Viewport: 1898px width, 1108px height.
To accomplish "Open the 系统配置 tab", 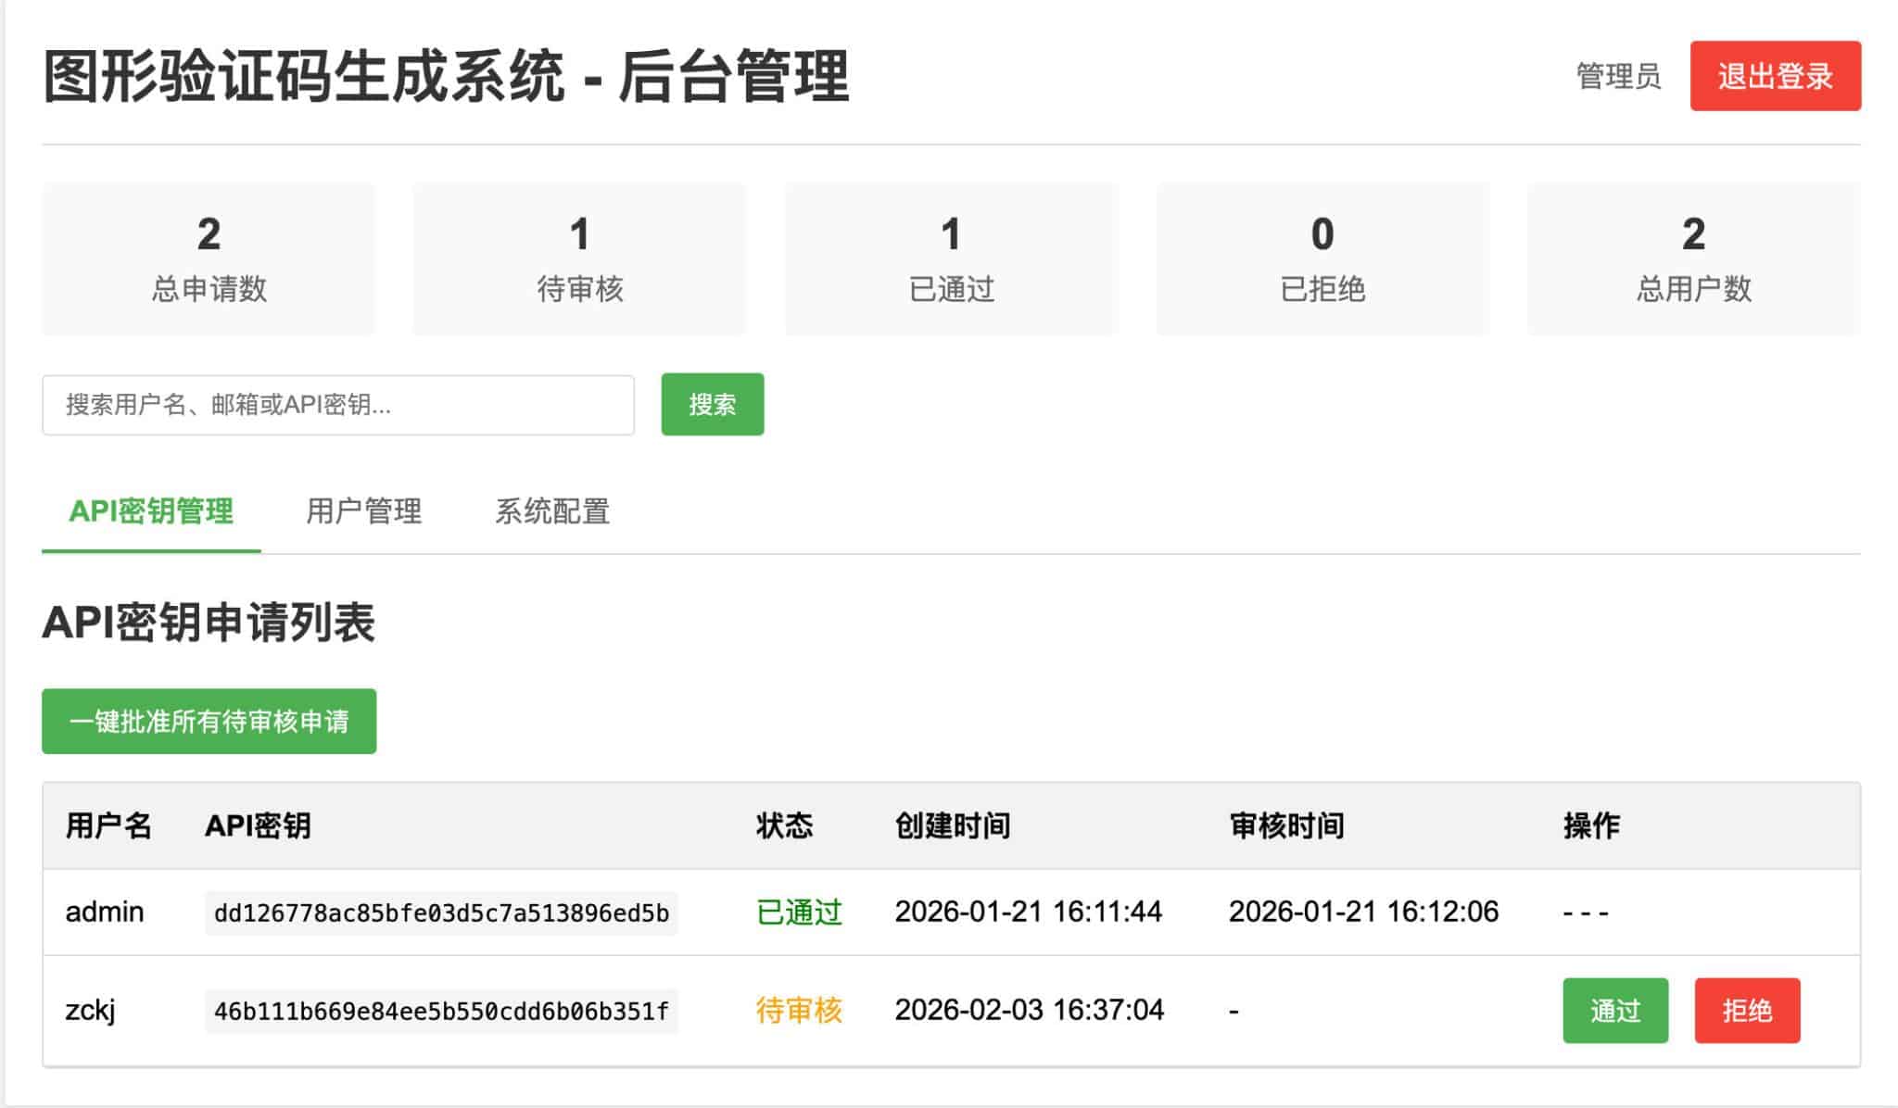I will pyautogui.click(x=552, y=511).
